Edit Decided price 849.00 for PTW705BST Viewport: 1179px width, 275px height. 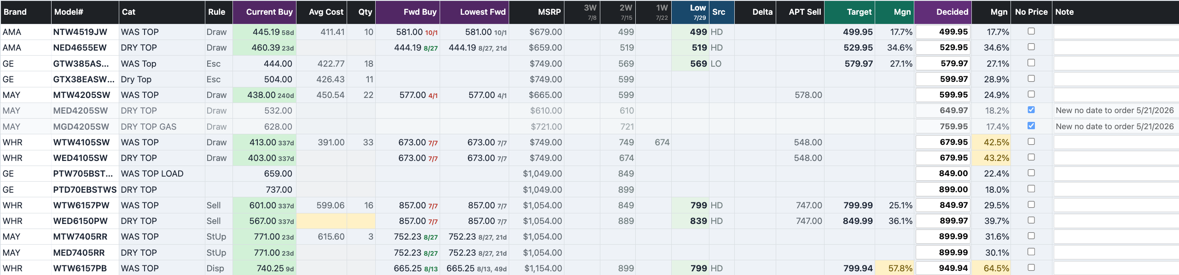[943, 173]
